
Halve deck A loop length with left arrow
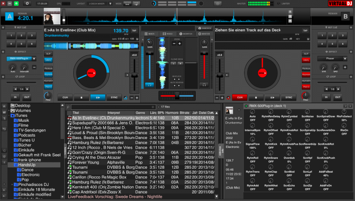pyautogui.click(x=16, y=89)
